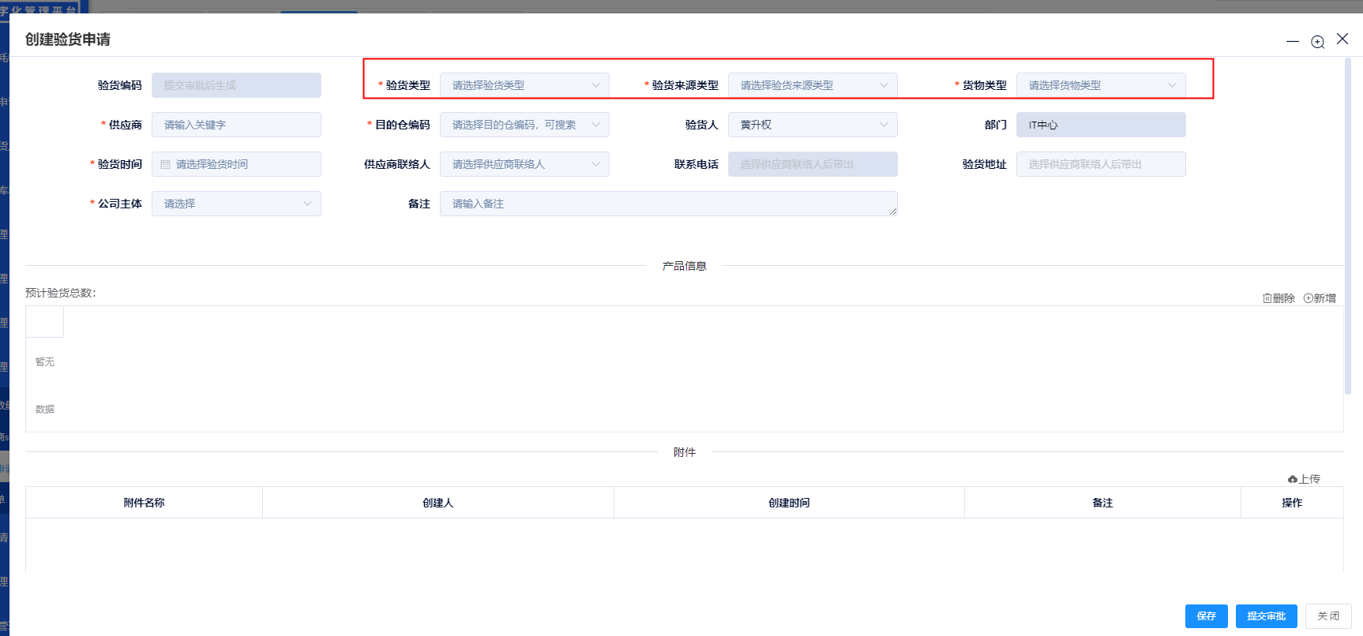
Task: Expand the 货物类型 dropdown
Action: pyautogui.click(x=1172, y=85)
